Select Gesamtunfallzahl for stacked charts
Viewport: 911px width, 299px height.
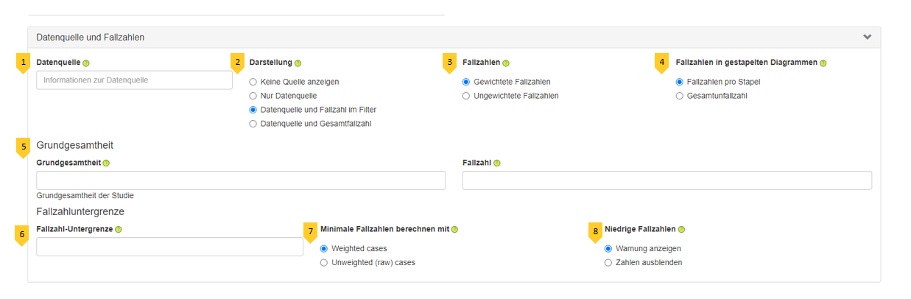point(680,96)
